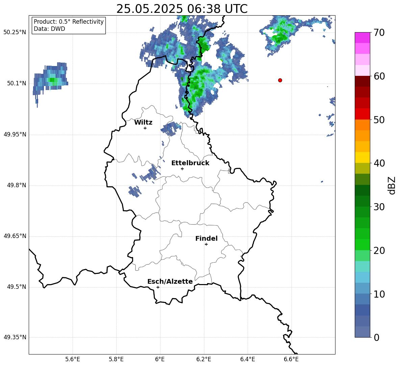Click the 70 tick on the colorbar
The width and height of the screenshot is (400, 366).
coord(379,33)
